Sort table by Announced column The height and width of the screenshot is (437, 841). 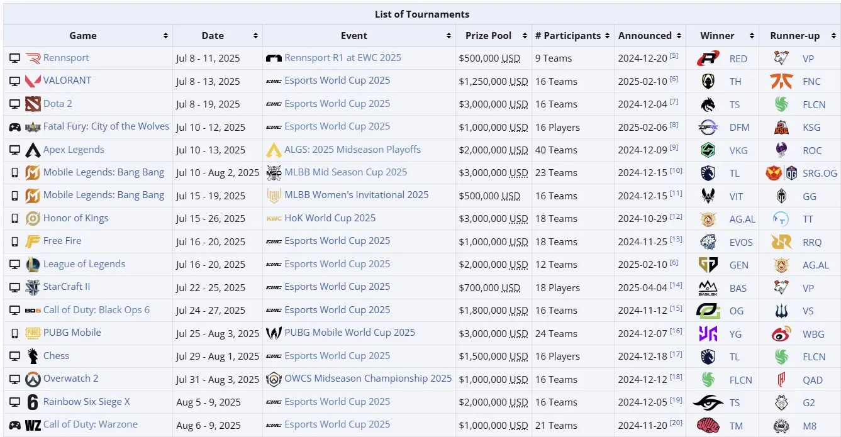click(x=678, y=36)
